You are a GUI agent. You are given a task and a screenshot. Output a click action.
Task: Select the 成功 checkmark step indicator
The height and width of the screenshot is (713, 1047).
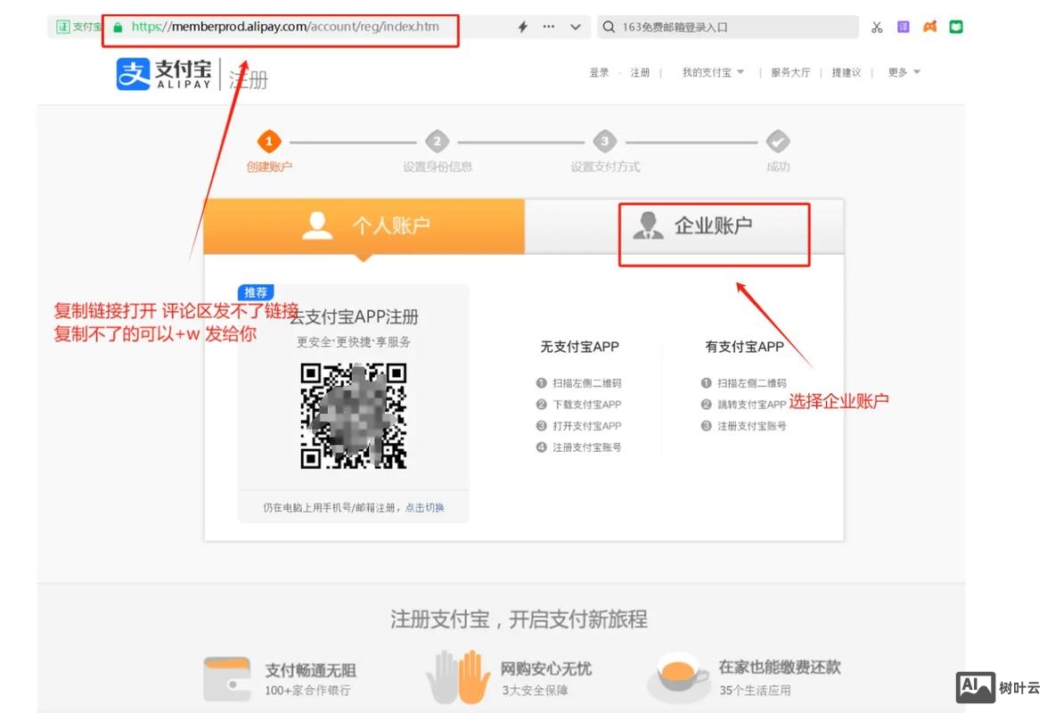coord(778,141)
